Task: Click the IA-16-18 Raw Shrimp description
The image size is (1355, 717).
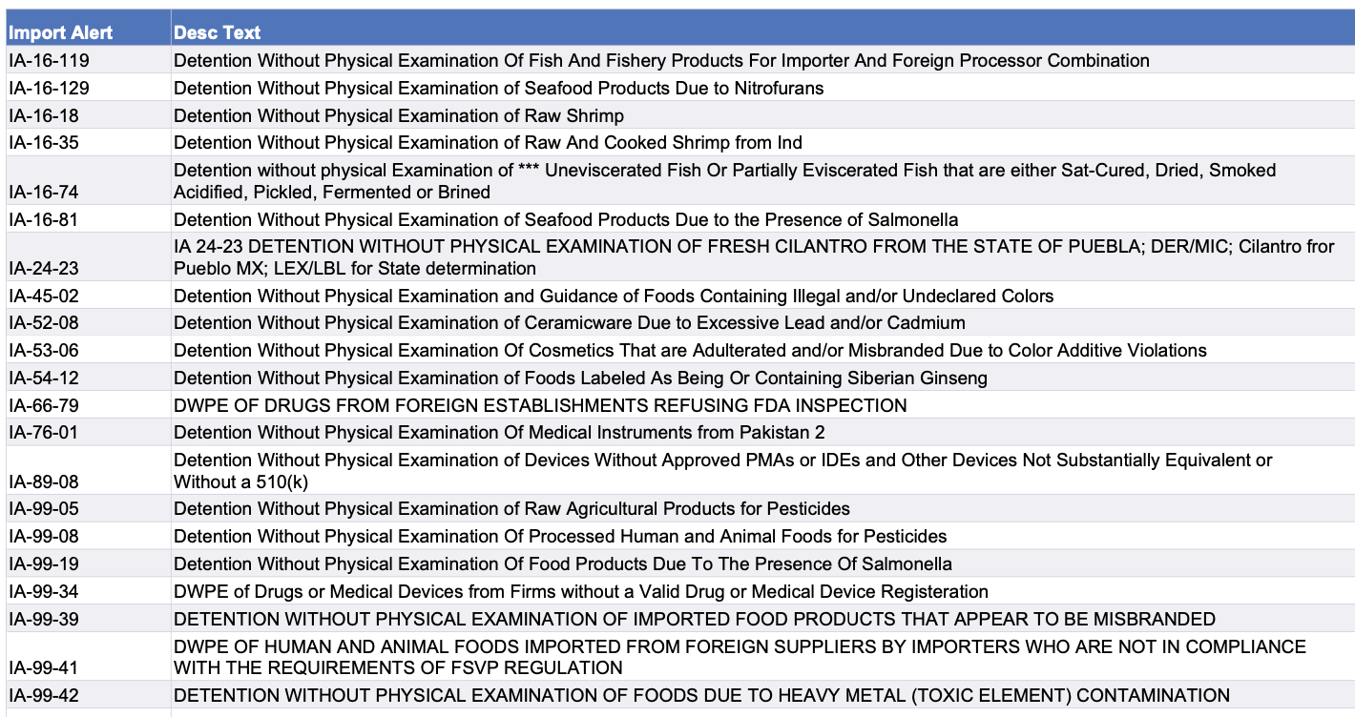Action: point(399,115)
